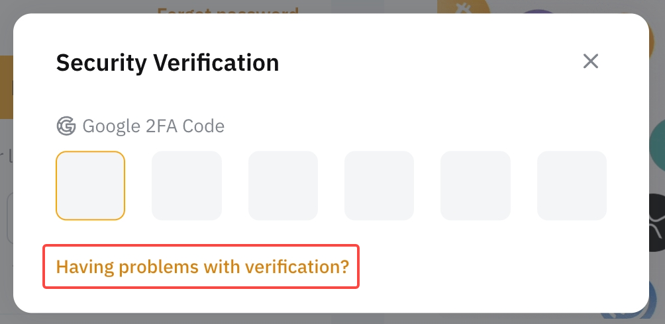Click the Forgot password link behind dialog
Screen dimensions: 665x324
pos(228,9)
